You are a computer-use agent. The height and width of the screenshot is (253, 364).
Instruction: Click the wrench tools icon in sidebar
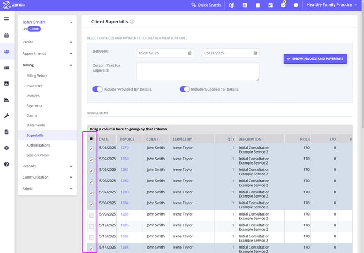[x=7, y=116]
